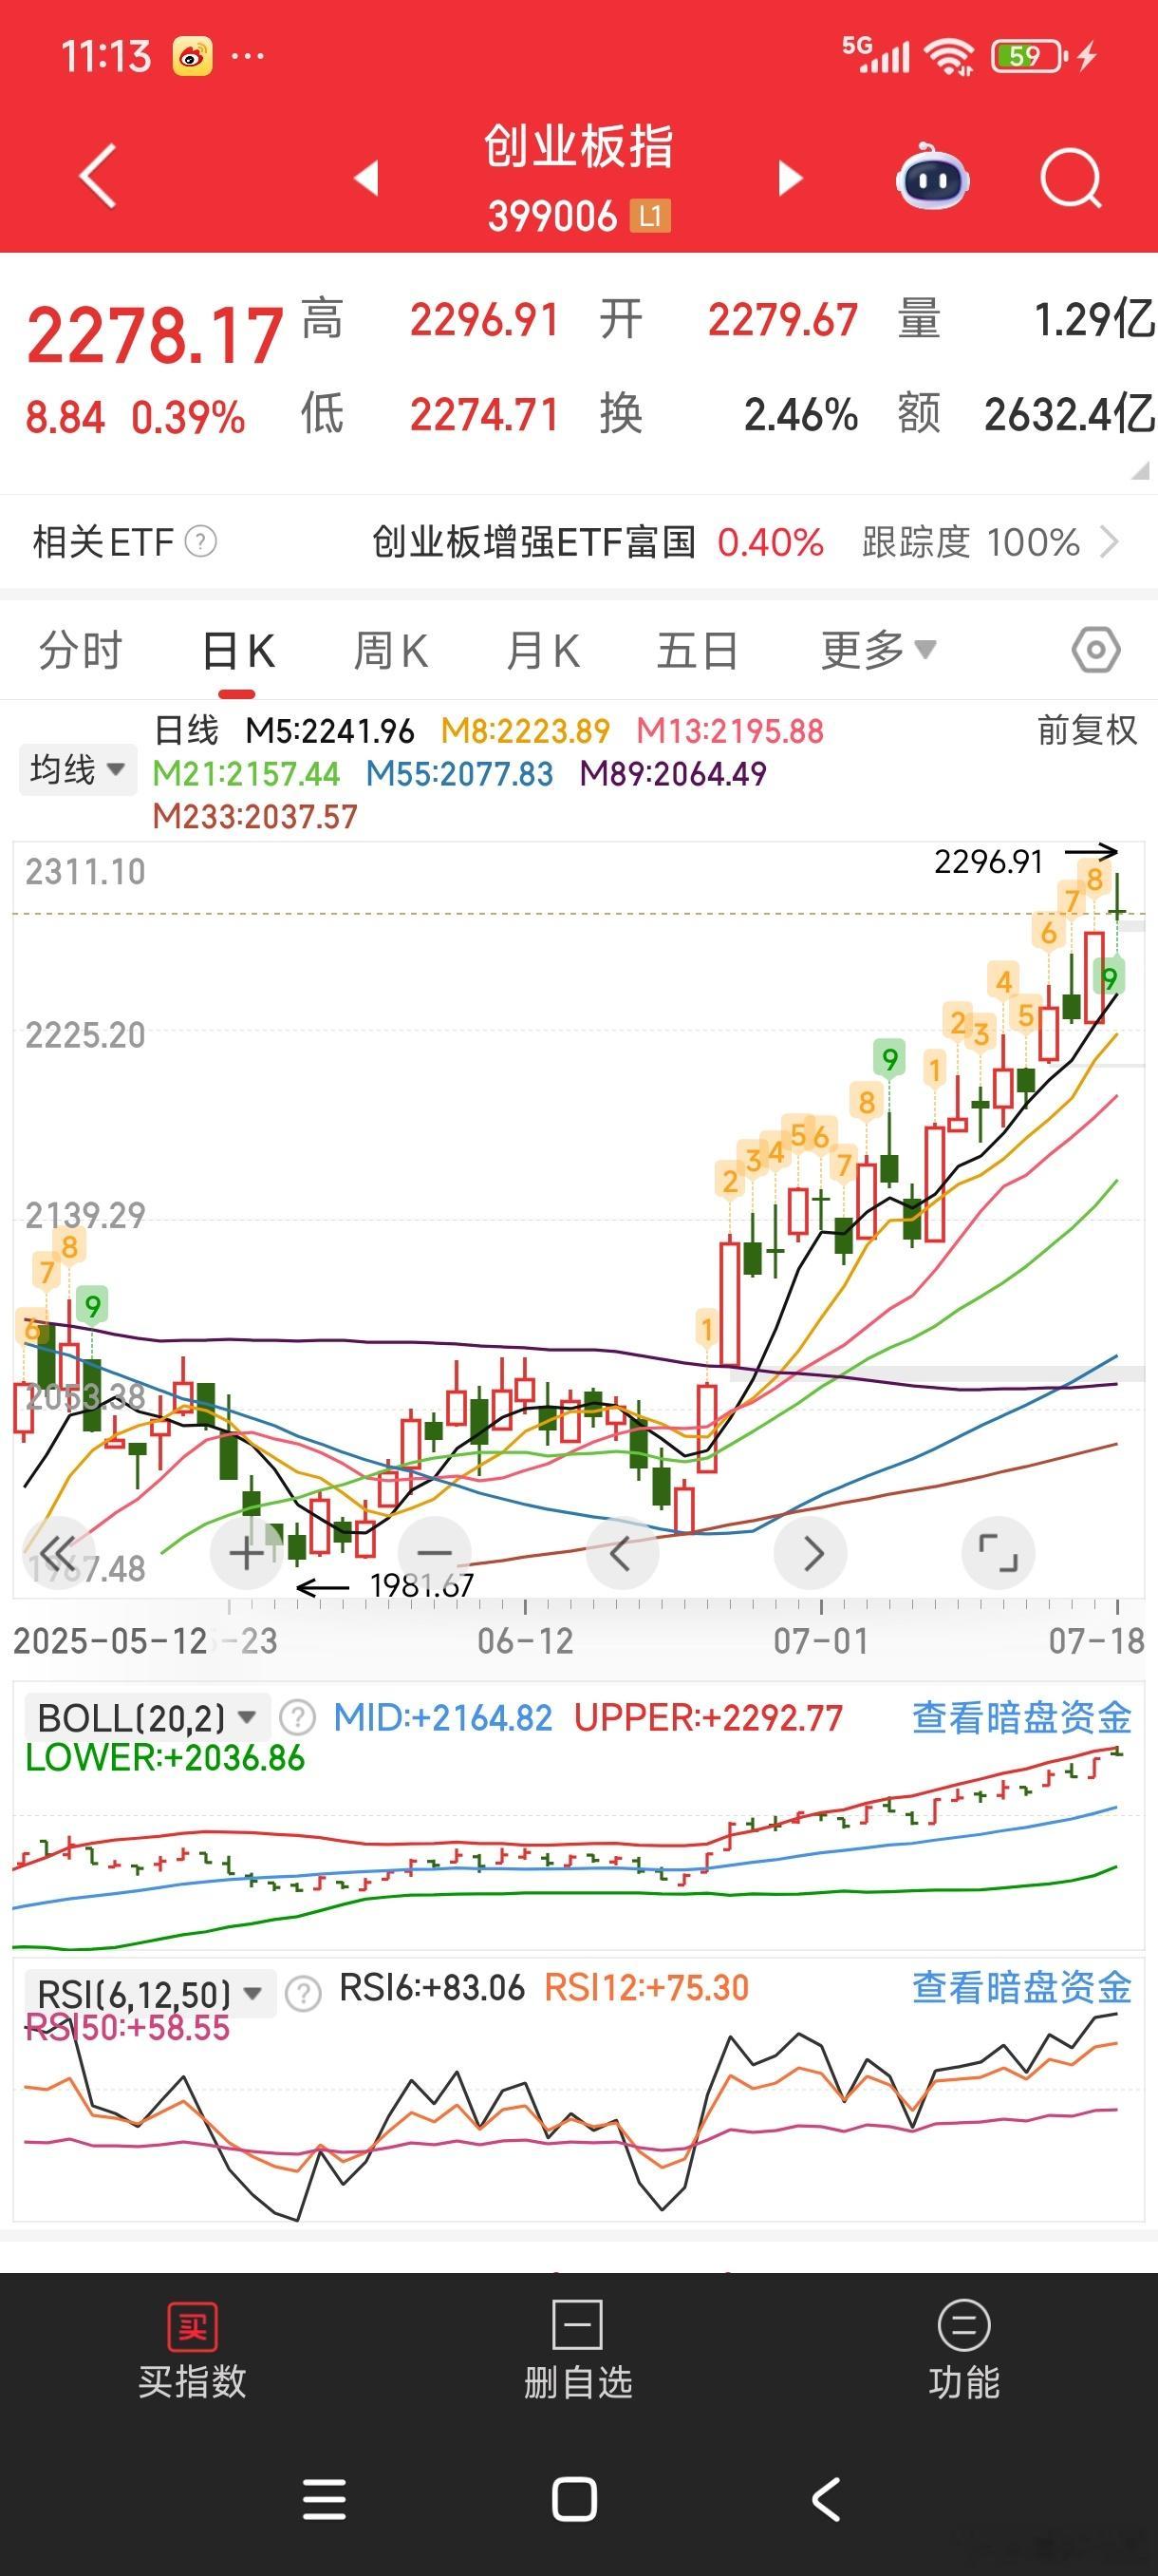
Task: Tap 删自选 to remove from watchlist
Action: 577,2351
